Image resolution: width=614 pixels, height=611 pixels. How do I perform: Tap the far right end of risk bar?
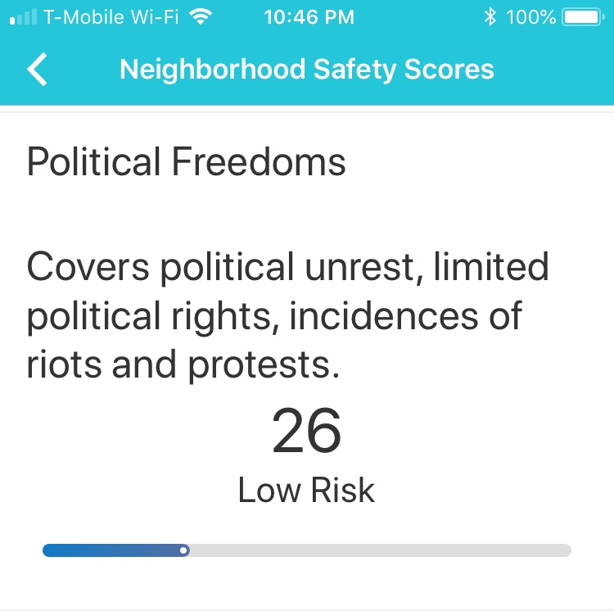pos(567,550)
